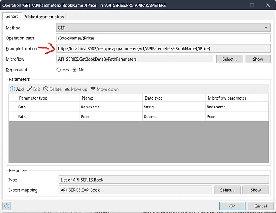Switch to Public documentation tab
The width and height of the screenshot is (276, 213).
[x=44, y=17]
